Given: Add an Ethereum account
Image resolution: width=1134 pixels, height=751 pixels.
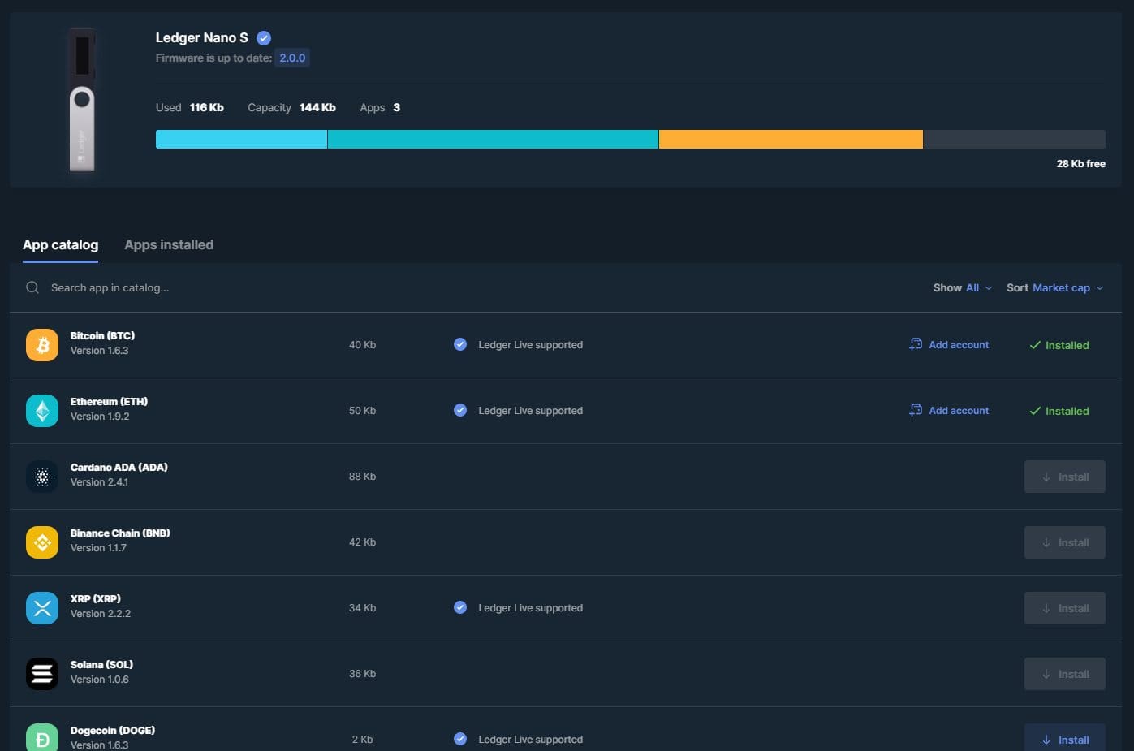Looking at the screenshot, I should (x=949, y=410).
